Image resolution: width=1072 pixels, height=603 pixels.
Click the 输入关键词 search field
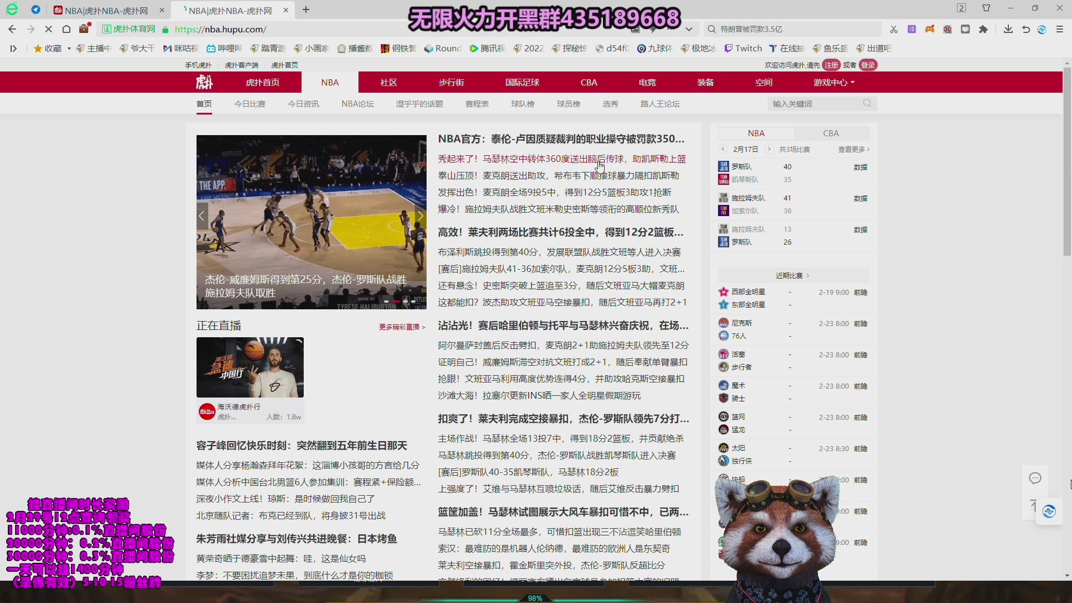815,103
